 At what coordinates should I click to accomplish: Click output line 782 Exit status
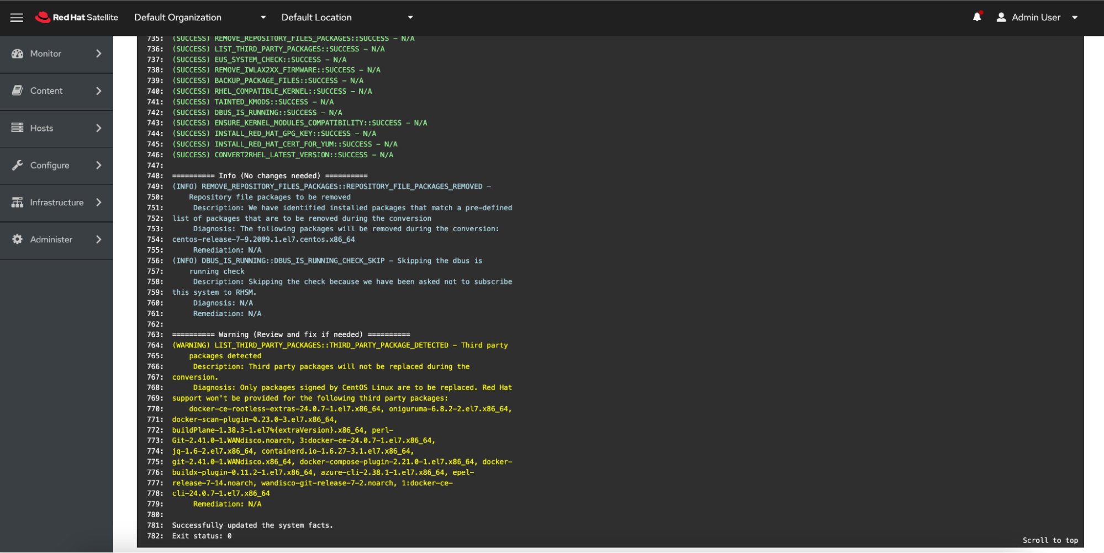(x=202, y=536)
